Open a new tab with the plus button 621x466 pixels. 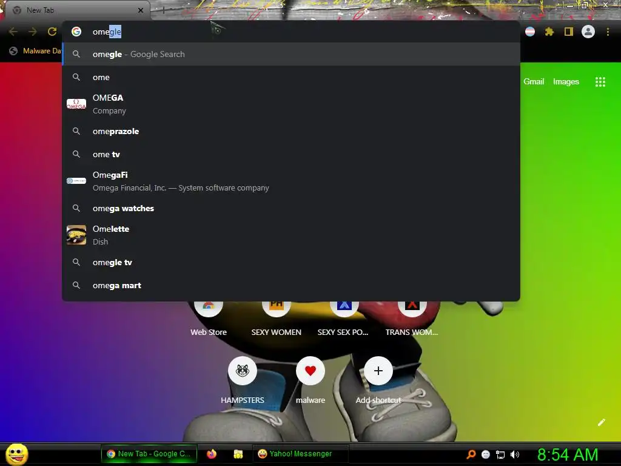click(163, 10)
